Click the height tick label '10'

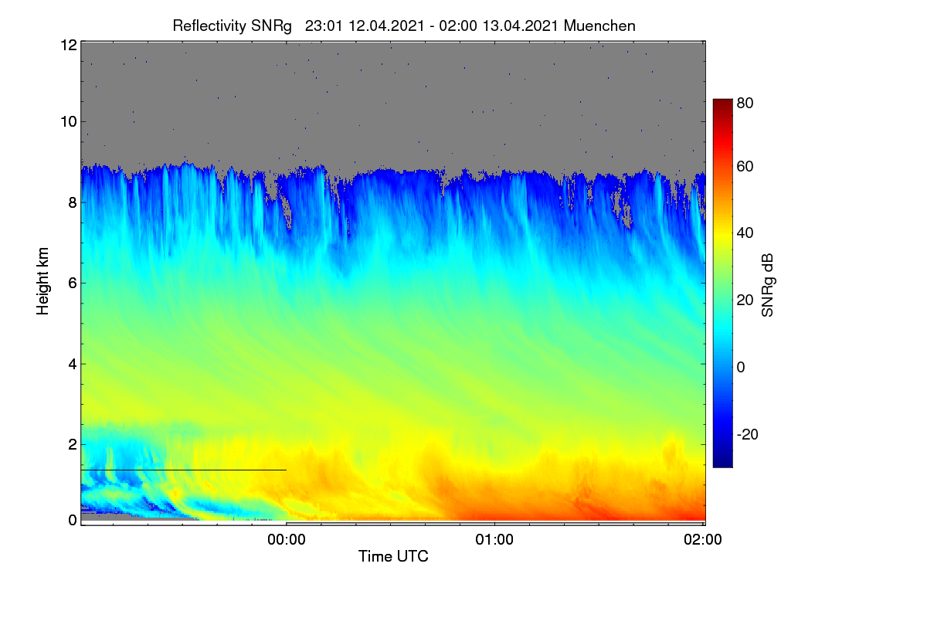pyautogui.click(x=68, y=121)
